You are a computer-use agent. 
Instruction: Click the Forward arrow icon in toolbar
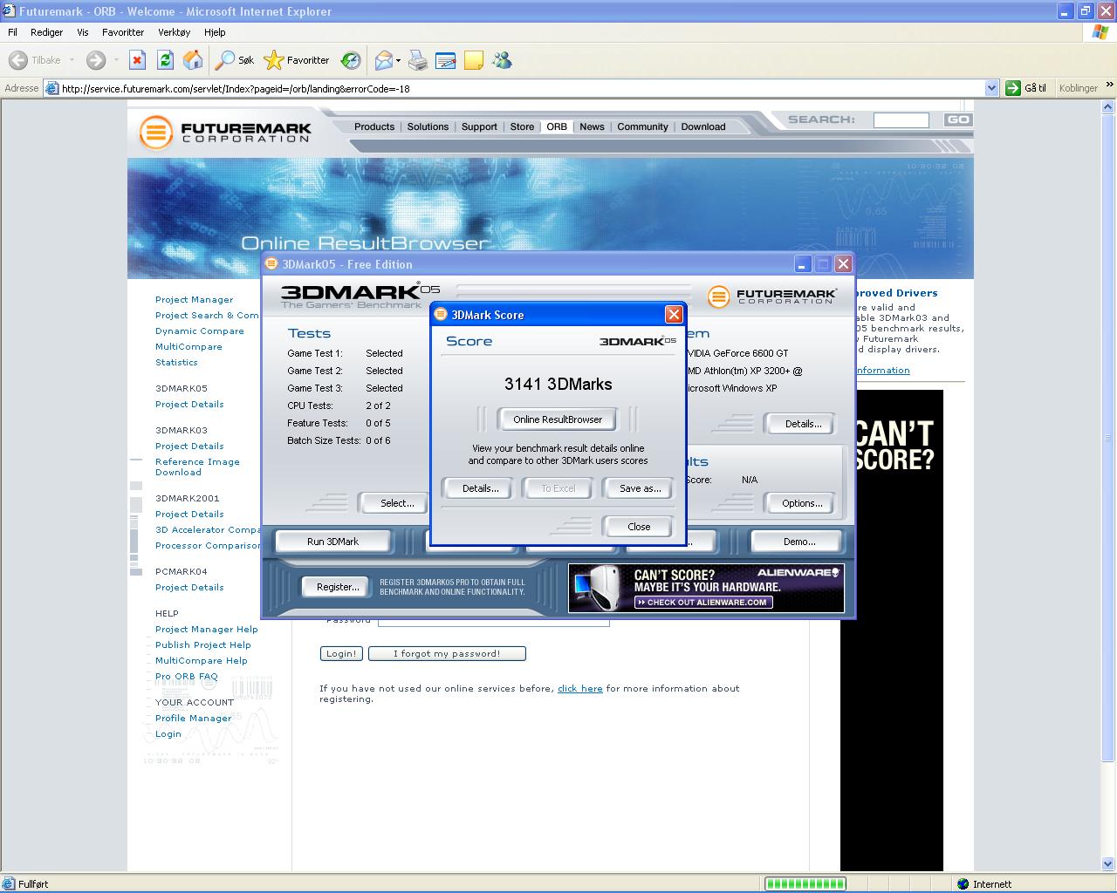tap(96, 60)
